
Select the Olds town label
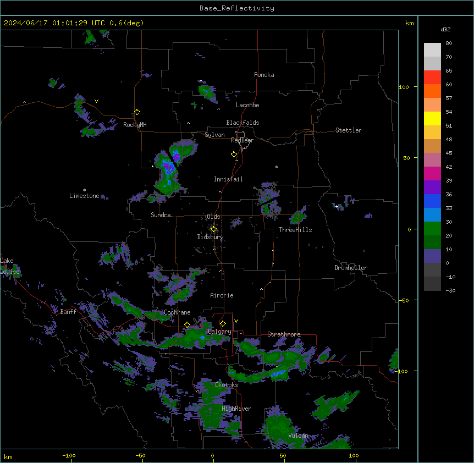(213, 217)
